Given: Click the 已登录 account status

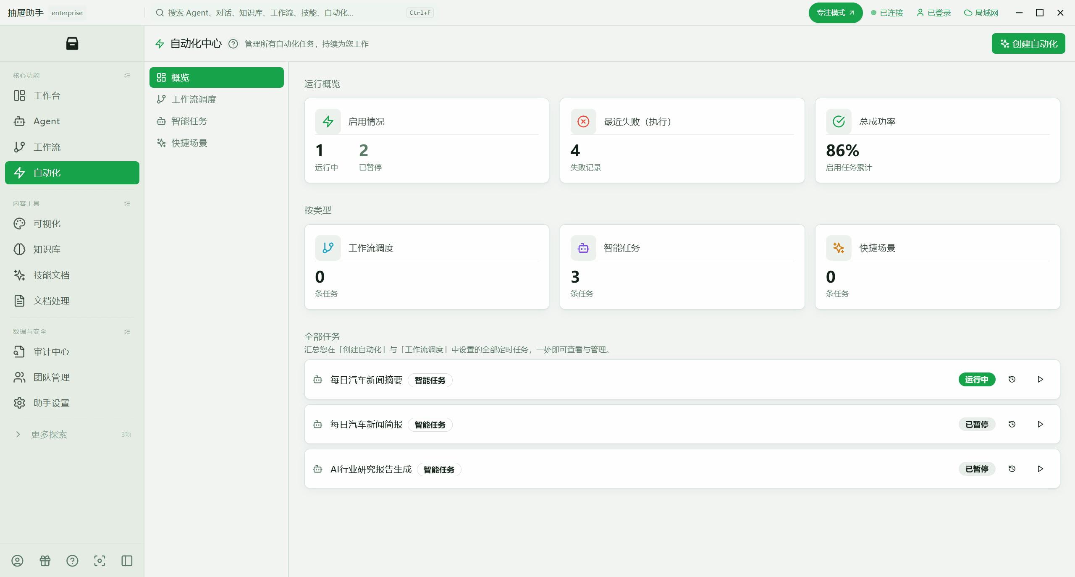Looking at the screenshot, I should coord(933,13).
